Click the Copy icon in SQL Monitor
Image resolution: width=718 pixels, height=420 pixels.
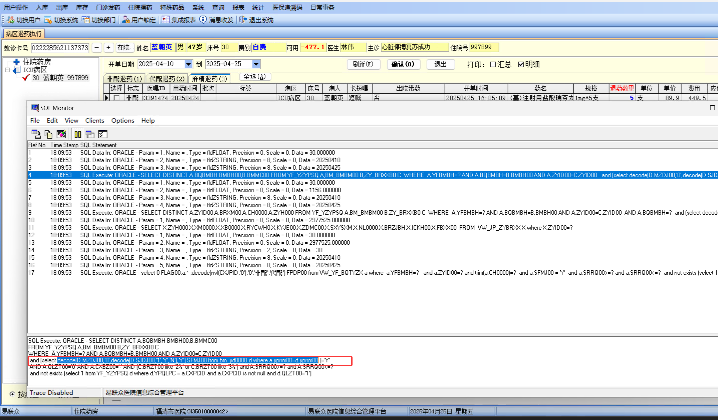pyautogui.click(x=48, y=134)
